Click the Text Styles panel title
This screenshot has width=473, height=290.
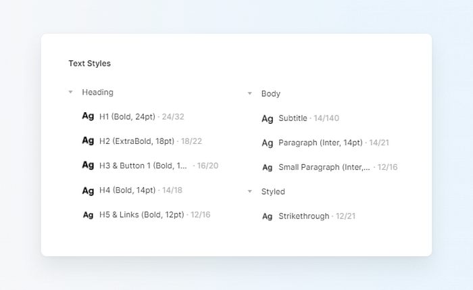[x=90, y=64]
